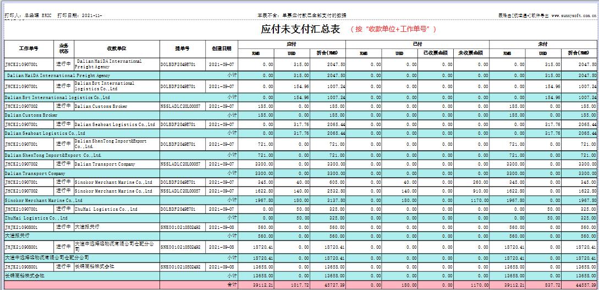The width and height of the screenshot is (599, 290).
Task: Select the 创建日期 column header
Action: [x=222, y=48]
